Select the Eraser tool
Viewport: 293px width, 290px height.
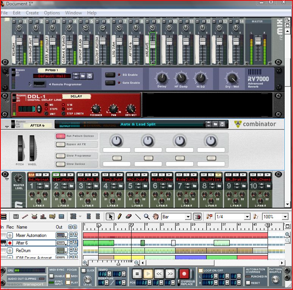point(129,216)
